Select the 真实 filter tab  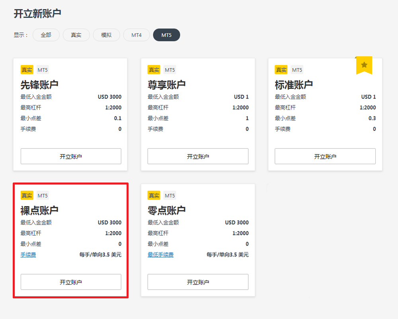pos(76,35)
